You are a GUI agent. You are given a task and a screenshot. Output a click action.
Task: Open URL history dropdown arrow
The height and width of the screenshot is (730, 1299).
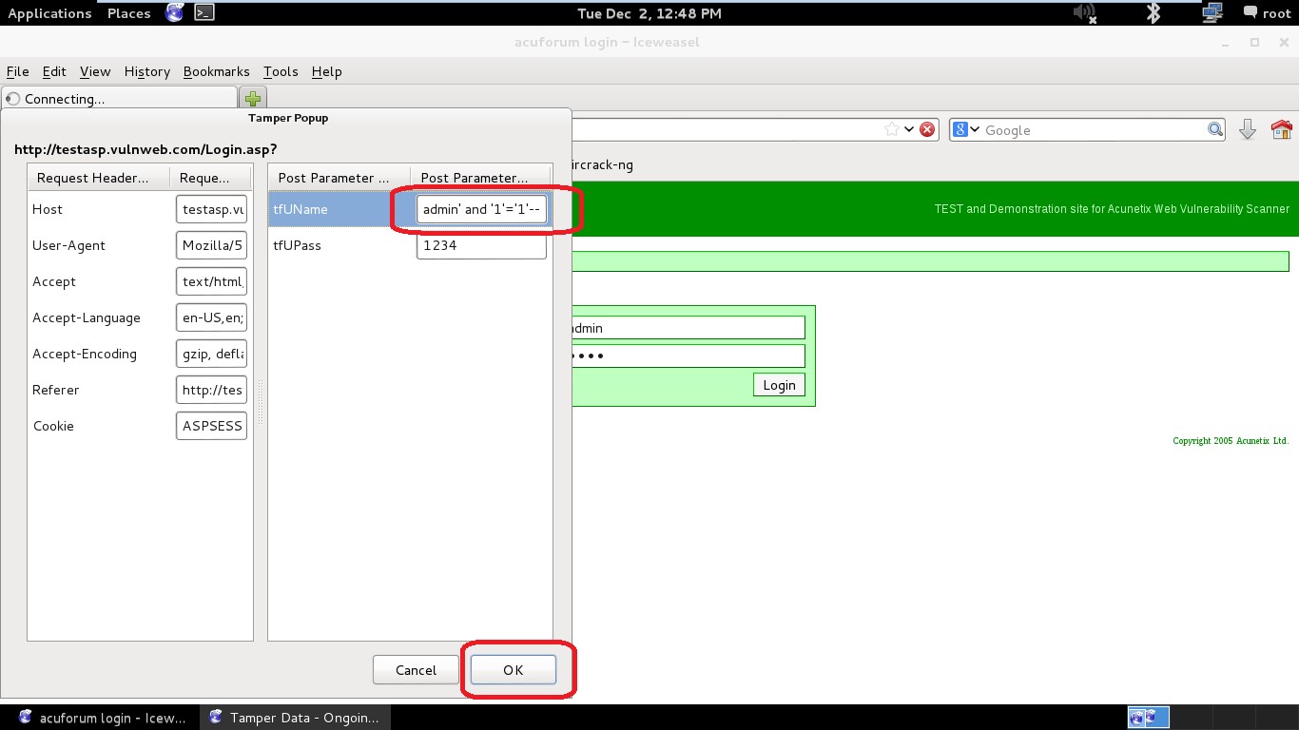pos(909,130)
